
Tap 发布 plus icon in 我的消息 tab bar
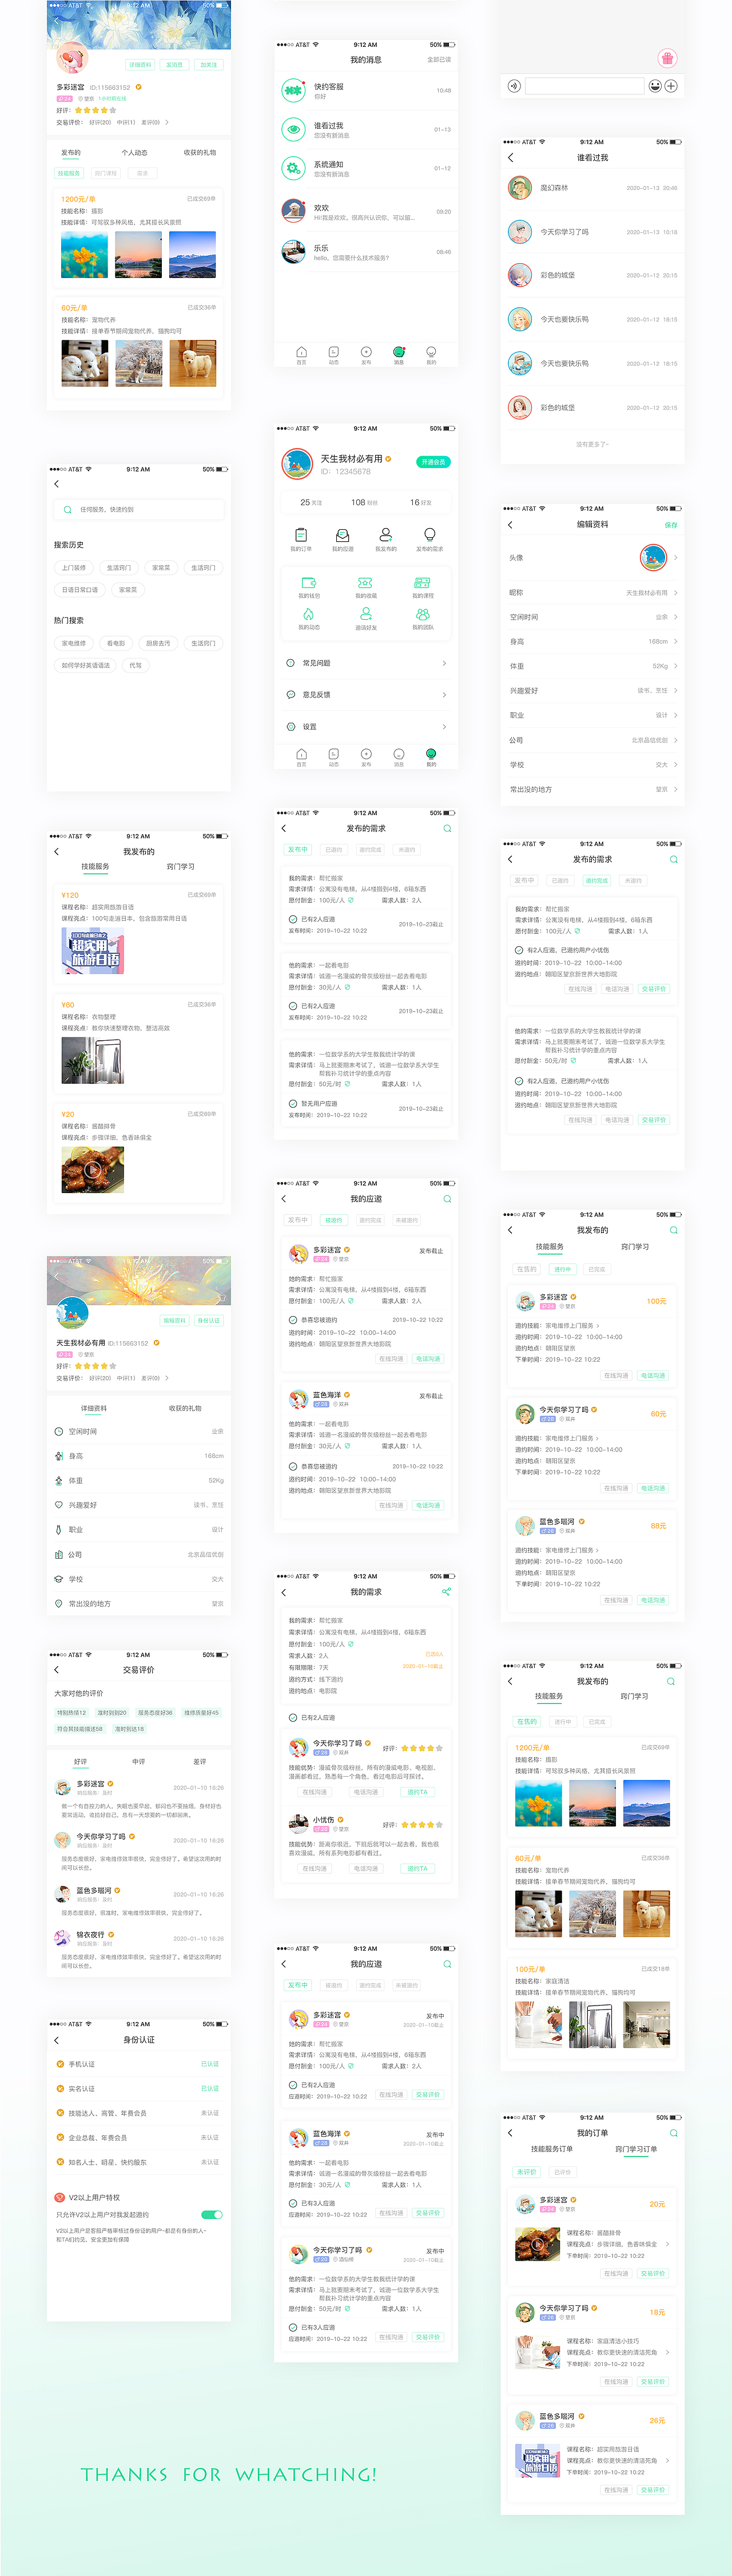pyautogui.click(x=366, y=352)
